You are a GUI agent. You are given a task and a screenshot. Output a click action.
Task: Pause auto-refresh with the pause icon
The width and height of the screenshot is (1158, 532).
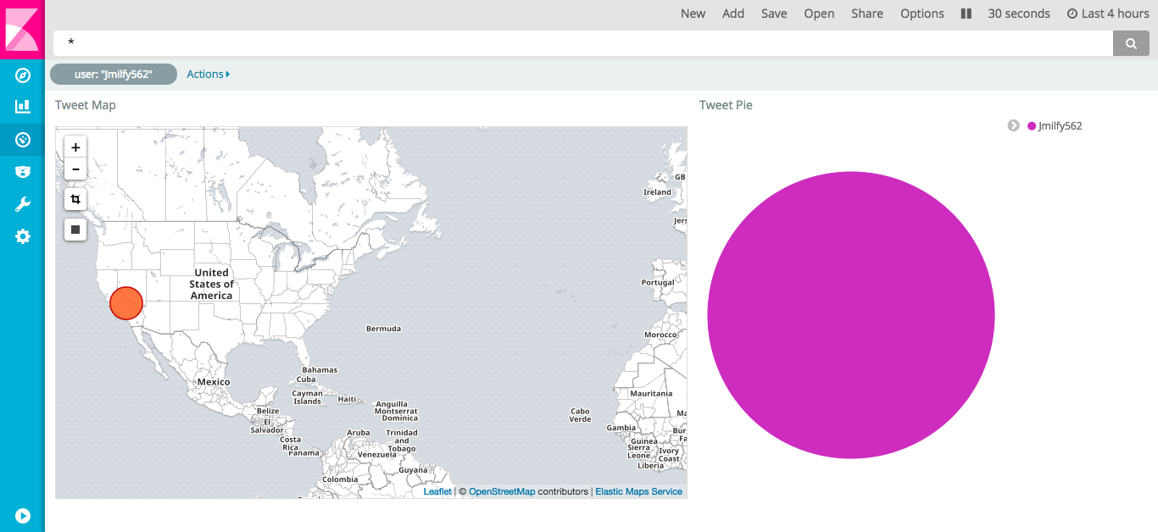point(966,14)
